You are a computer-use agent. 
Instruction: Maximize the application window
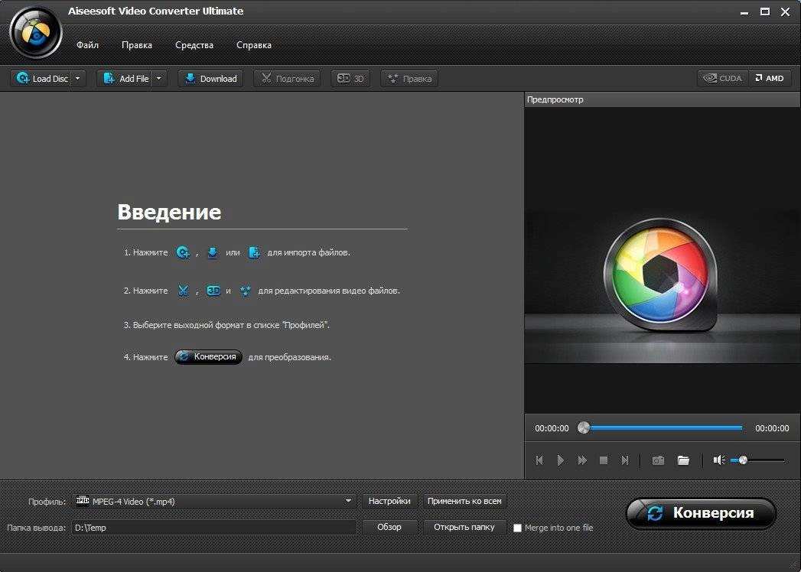(x=765, y=11)
